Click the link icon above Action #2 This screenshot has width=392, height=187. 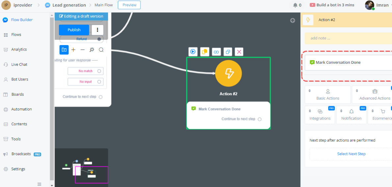pyautogui.click(x=216, y=52)
